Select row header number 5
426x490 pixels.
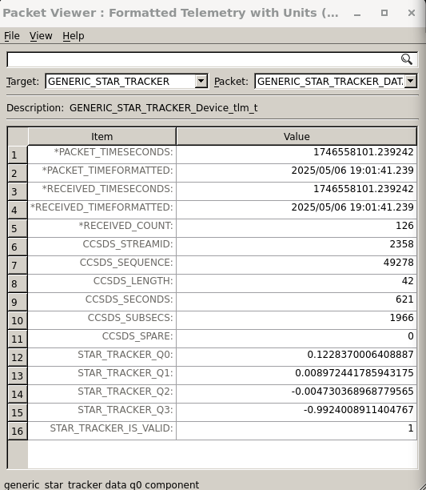pyautogui.click(x=18, y=228)
